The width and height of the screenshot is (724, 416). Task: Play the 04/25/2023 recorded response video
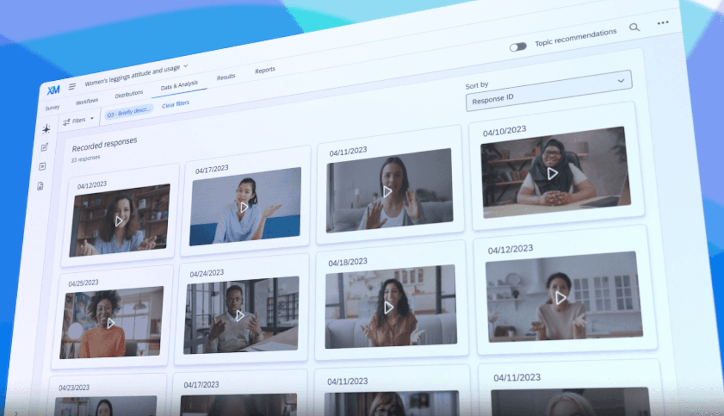[111, 322]
